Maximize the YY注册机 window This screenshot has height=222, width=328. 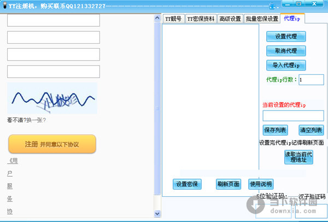[x=299, y=4]
